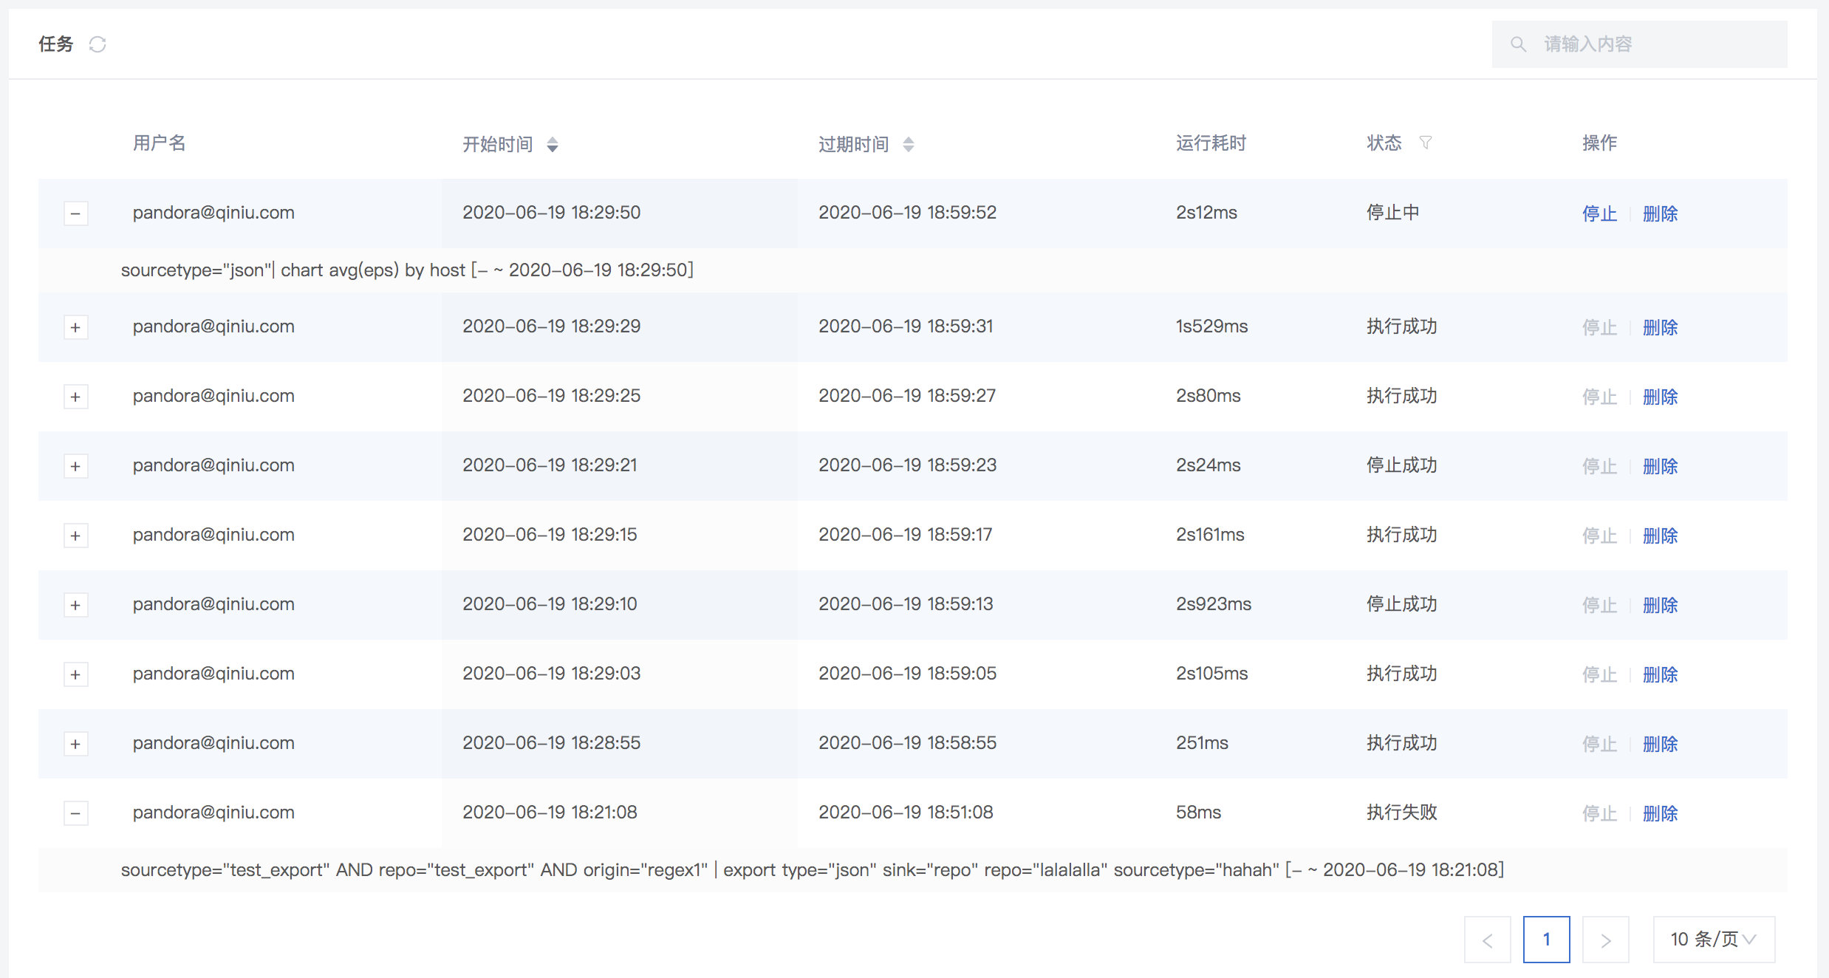
Task: Click the search magnifier icon
Action: point(1518,44)
